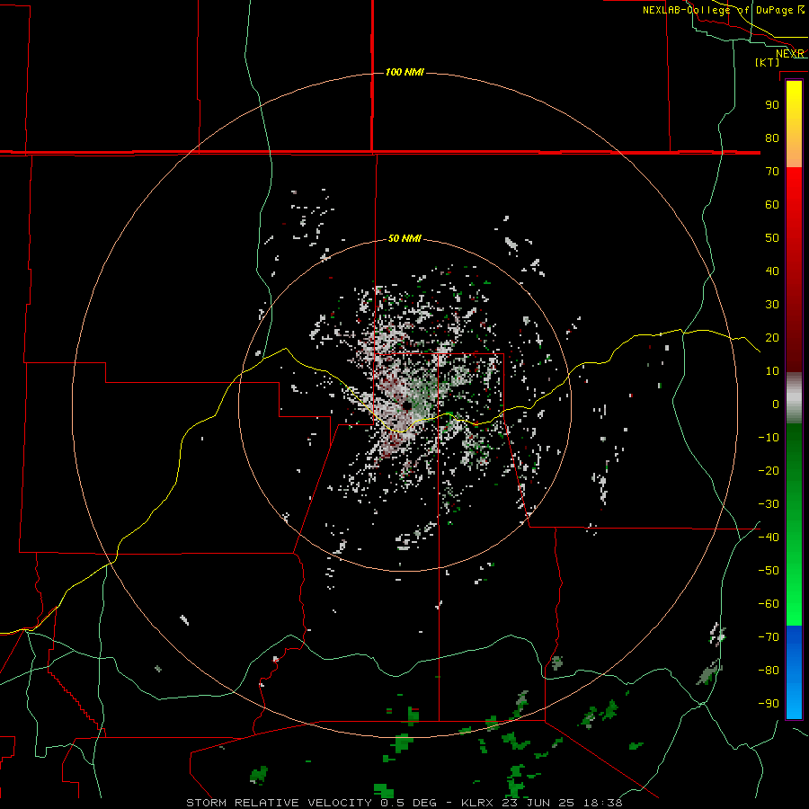The width and height of the screenshot is (809, 809).
Task: Click the 30 value on velocity scale
Action: pyautogui.click(x=772, y=305)
